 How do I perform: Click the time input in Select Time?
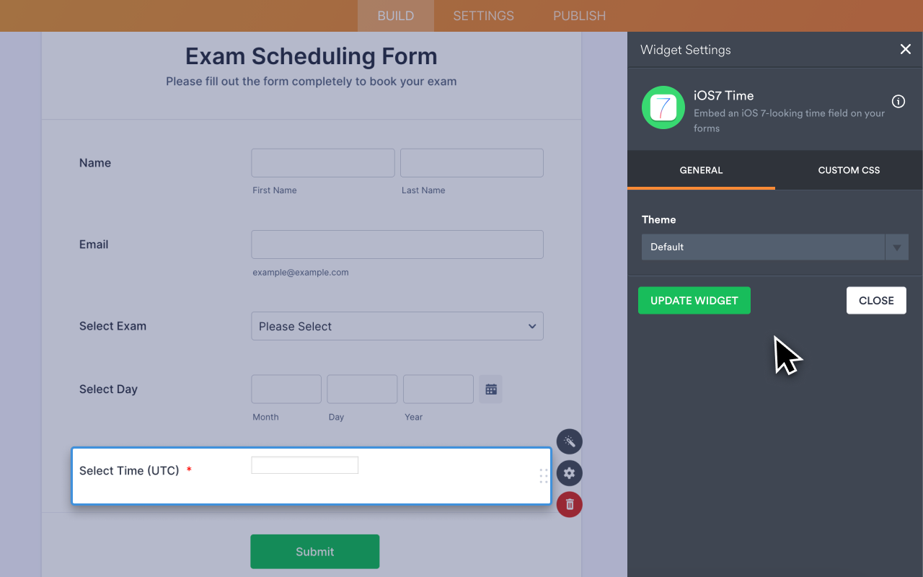click(x=304, y=464)
